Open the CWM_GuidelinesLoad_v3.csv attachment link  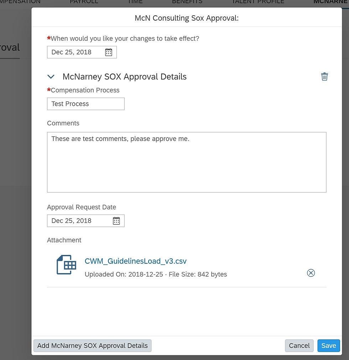(x=136, y=261)
